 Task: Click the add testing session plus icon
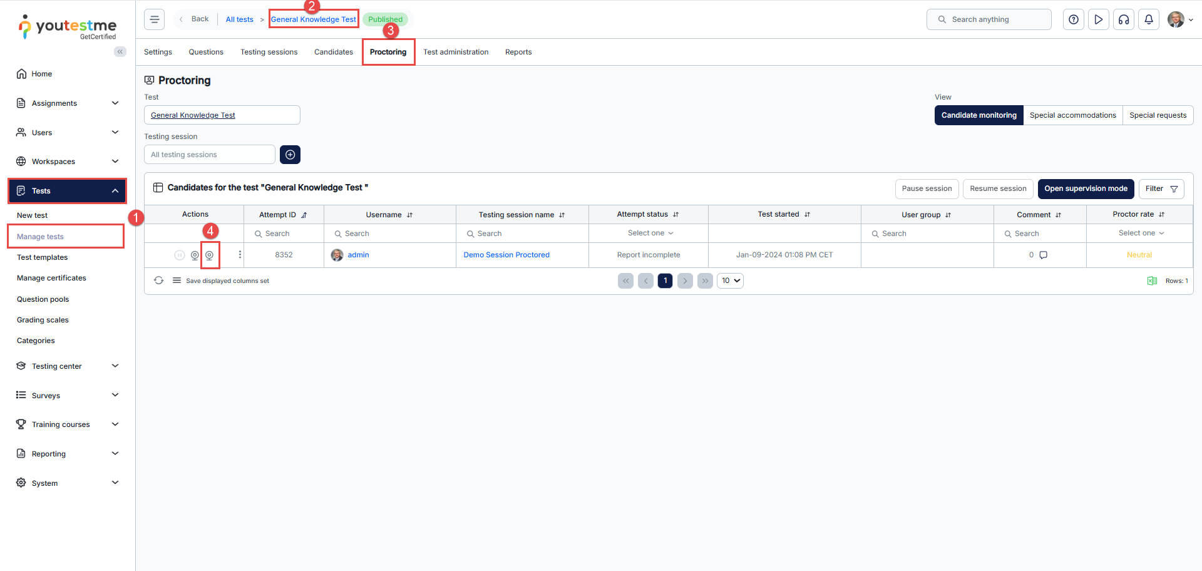click(x=290, y=155)
